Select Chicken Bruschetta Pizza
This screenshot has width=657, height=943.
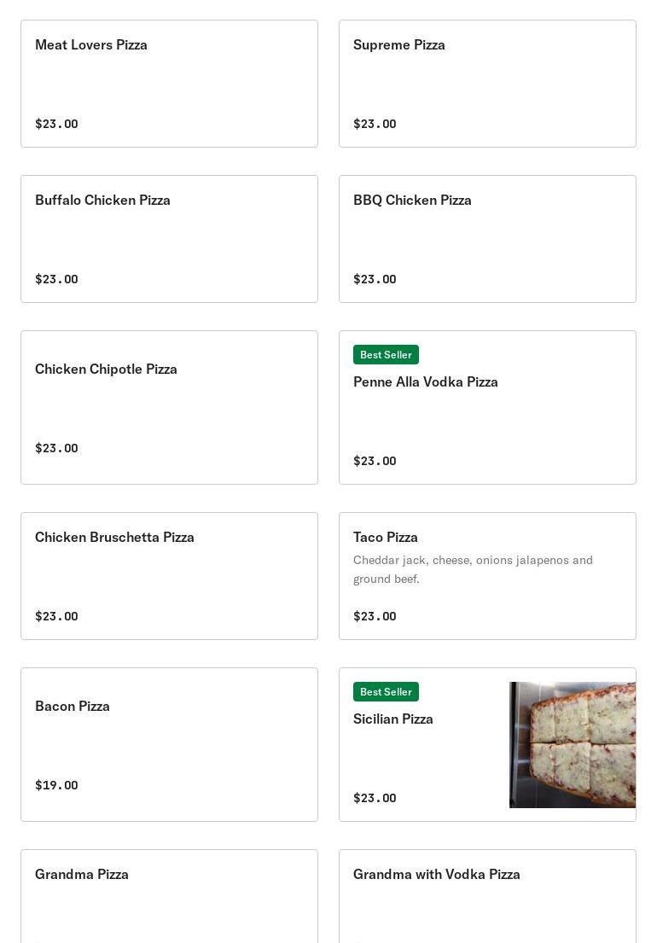[169, 575]
